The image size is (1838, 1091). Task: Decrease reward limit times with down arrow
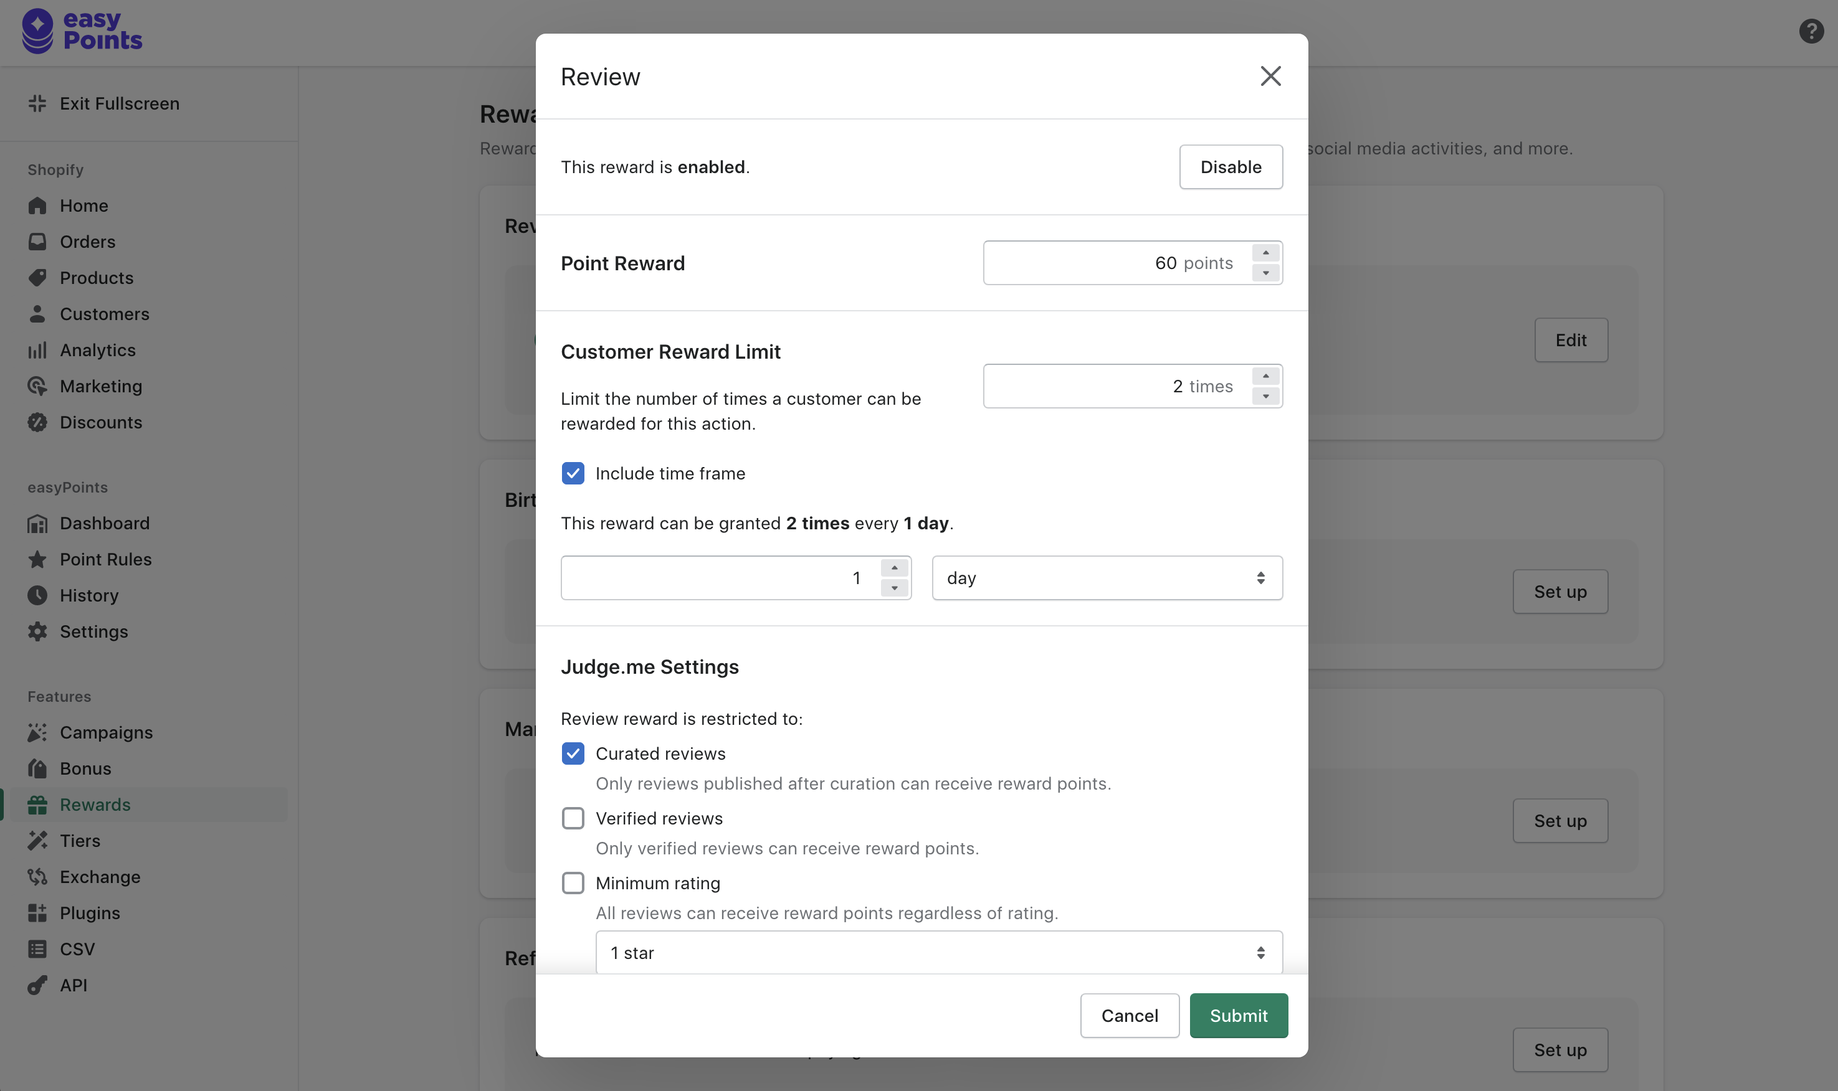1265,396
